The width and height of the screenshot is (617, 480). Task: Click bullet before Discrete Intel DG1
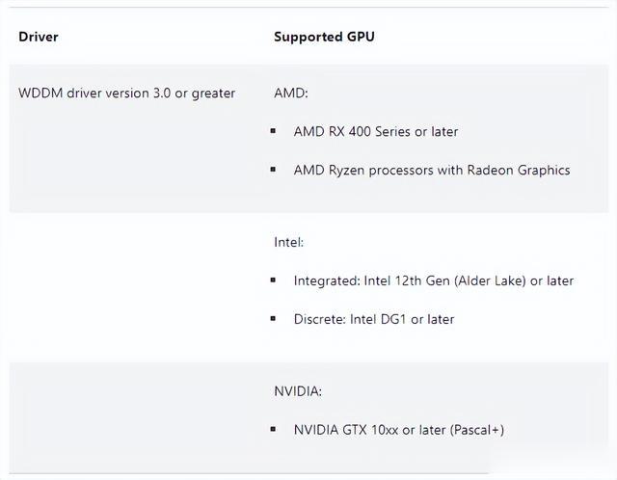click(273, 318)
